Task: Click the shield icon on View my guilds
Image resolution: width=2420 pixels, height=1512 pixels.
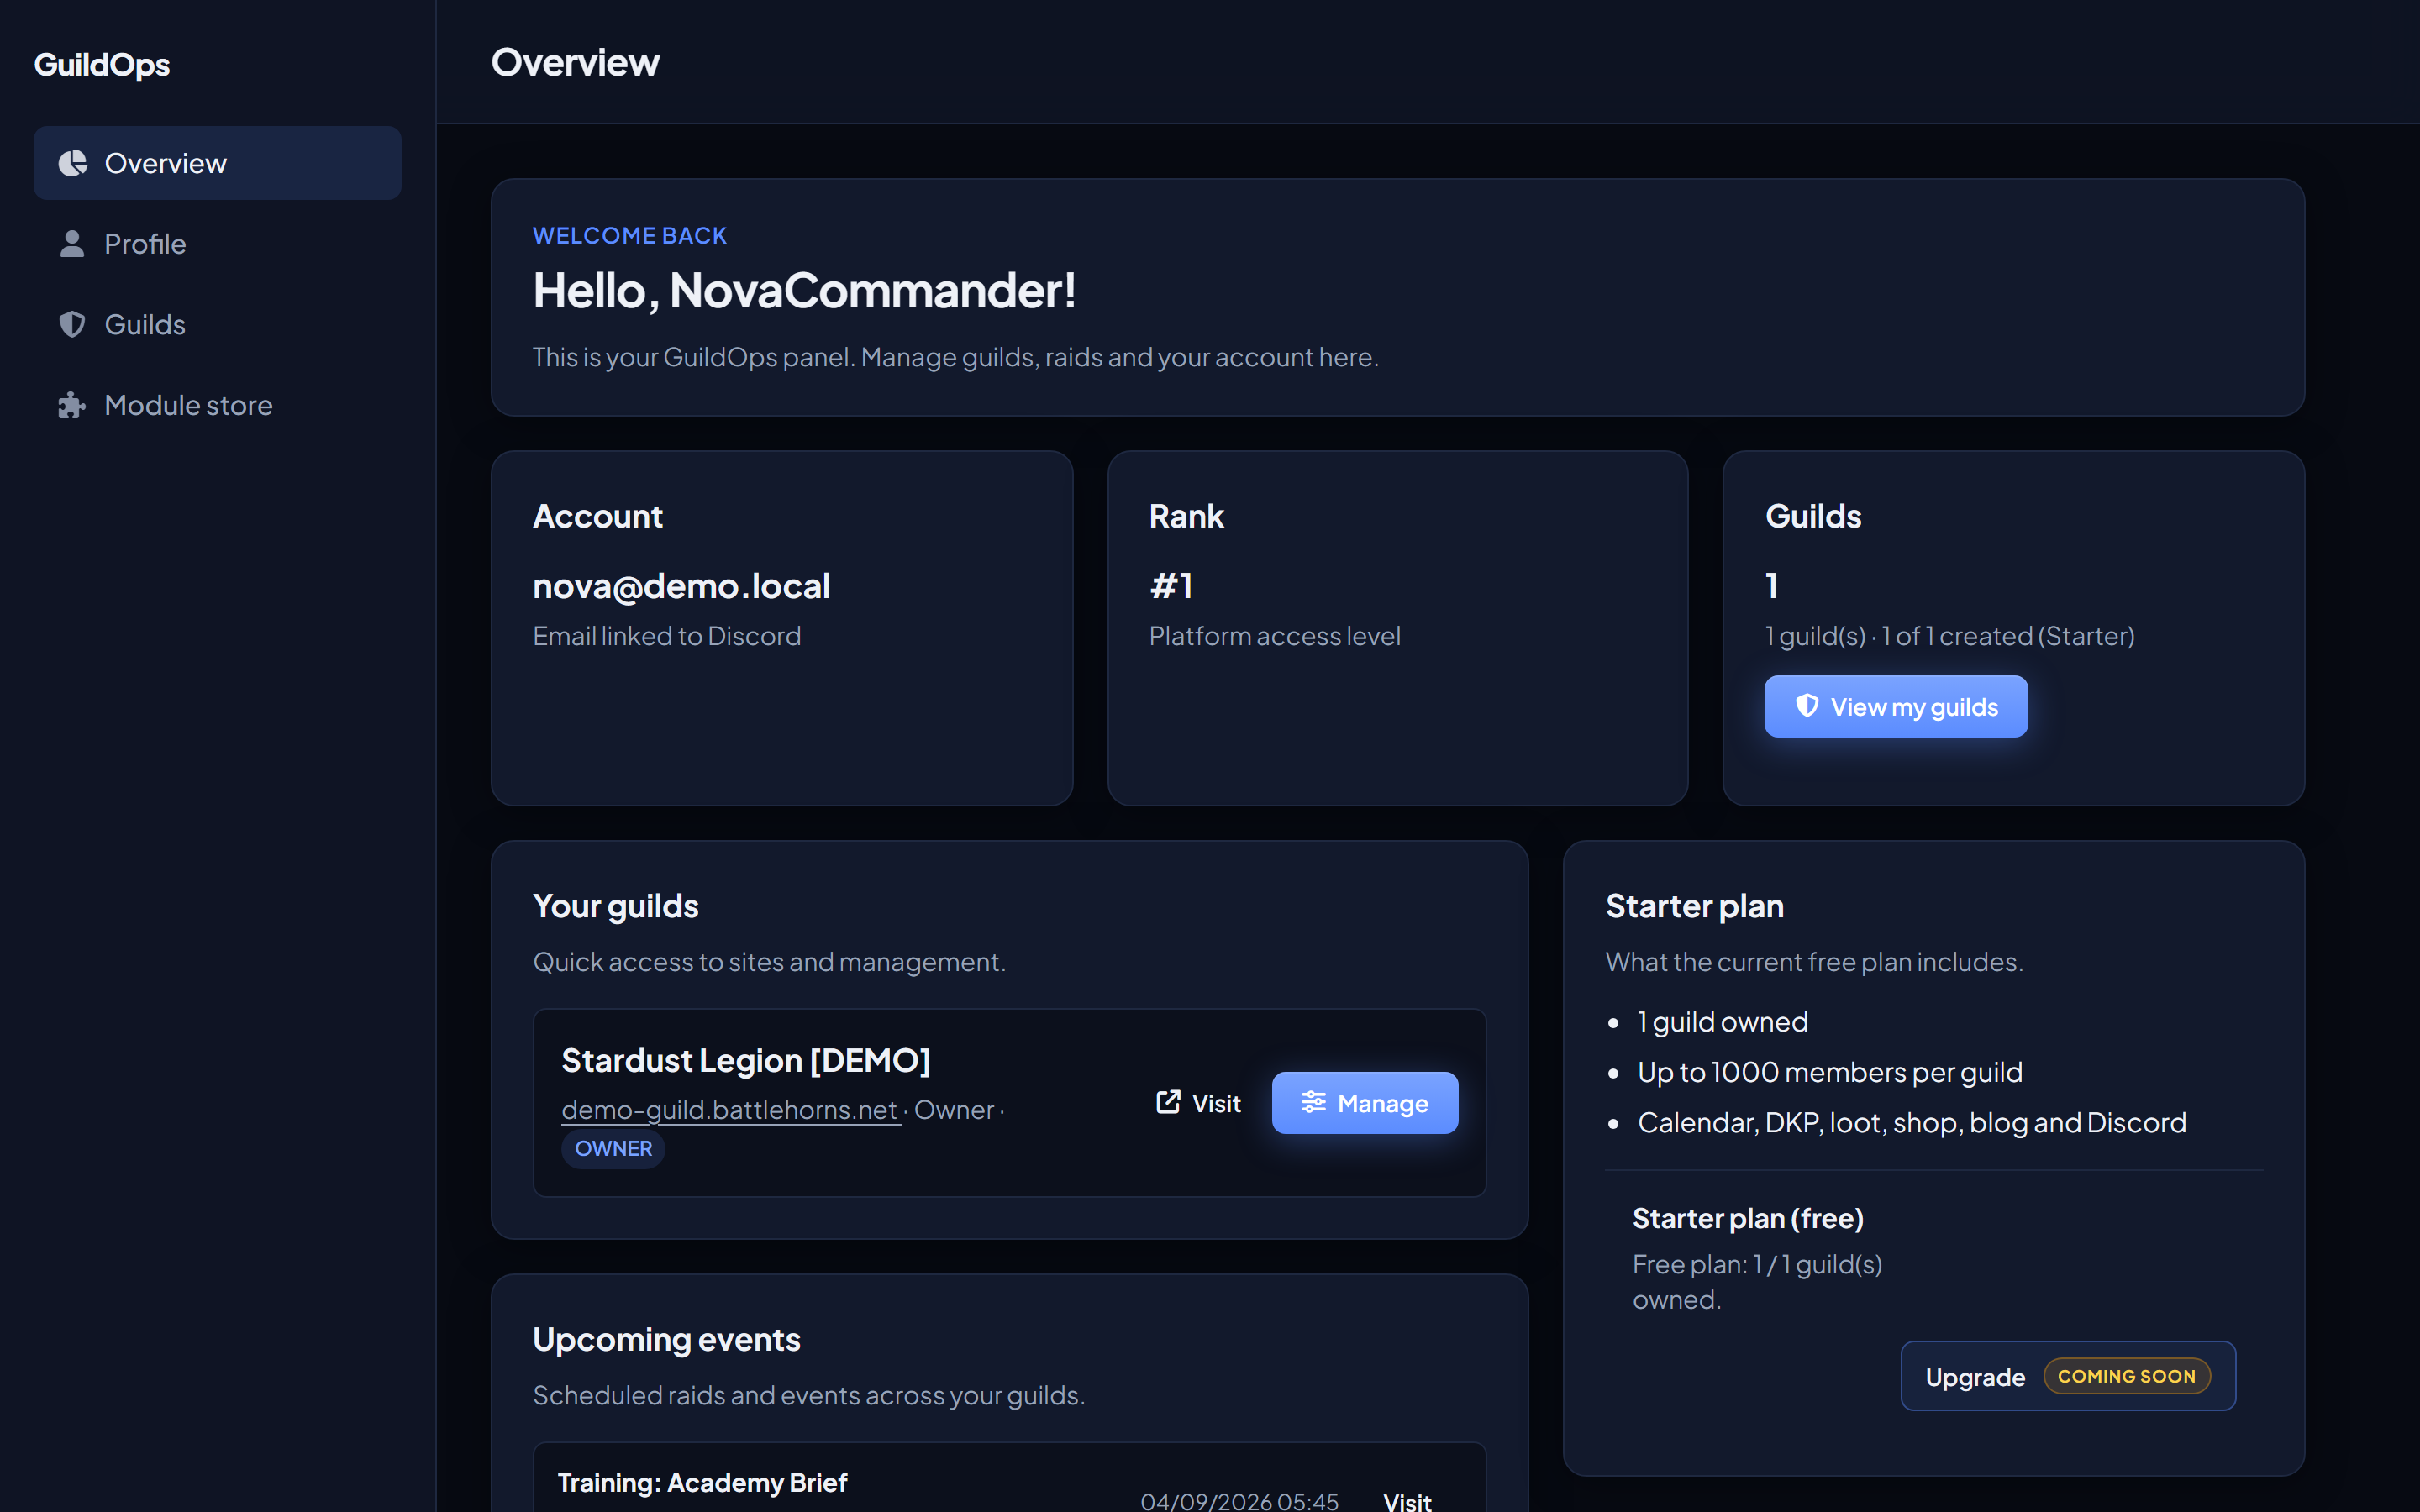Action: [x=1807, y=706]
